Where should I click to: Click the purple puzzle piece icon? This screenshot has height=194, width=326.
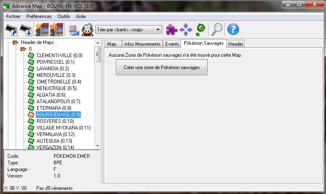(171, 29)
